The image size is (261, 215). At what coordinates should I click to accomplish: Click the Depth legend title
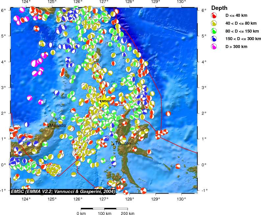tap(219, 8)
